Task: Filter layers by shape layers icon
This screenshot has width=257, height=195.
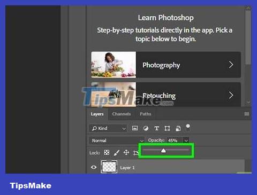Action: pos(167,128)
